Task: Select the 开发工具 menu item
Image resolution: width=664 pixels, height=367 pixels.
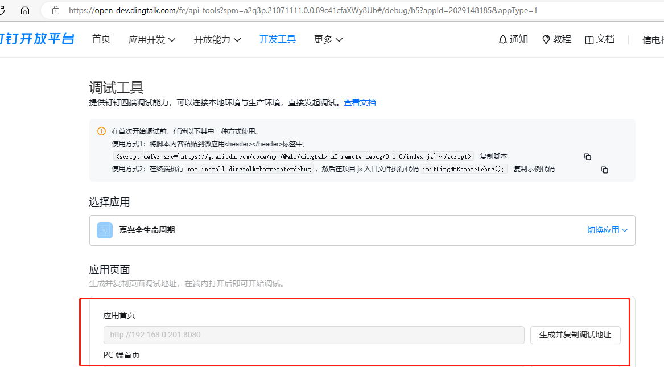Action: [277, 39]
